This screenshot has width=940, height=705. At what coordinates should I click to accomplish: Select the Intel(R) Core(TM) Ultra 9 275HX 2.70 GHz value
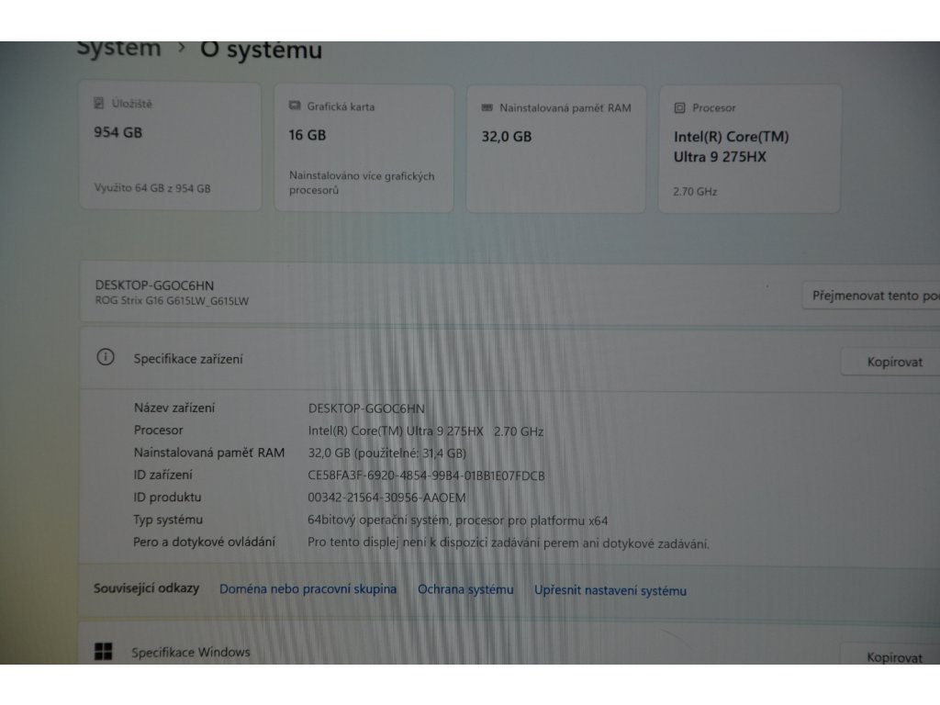[x=426, y=431]
